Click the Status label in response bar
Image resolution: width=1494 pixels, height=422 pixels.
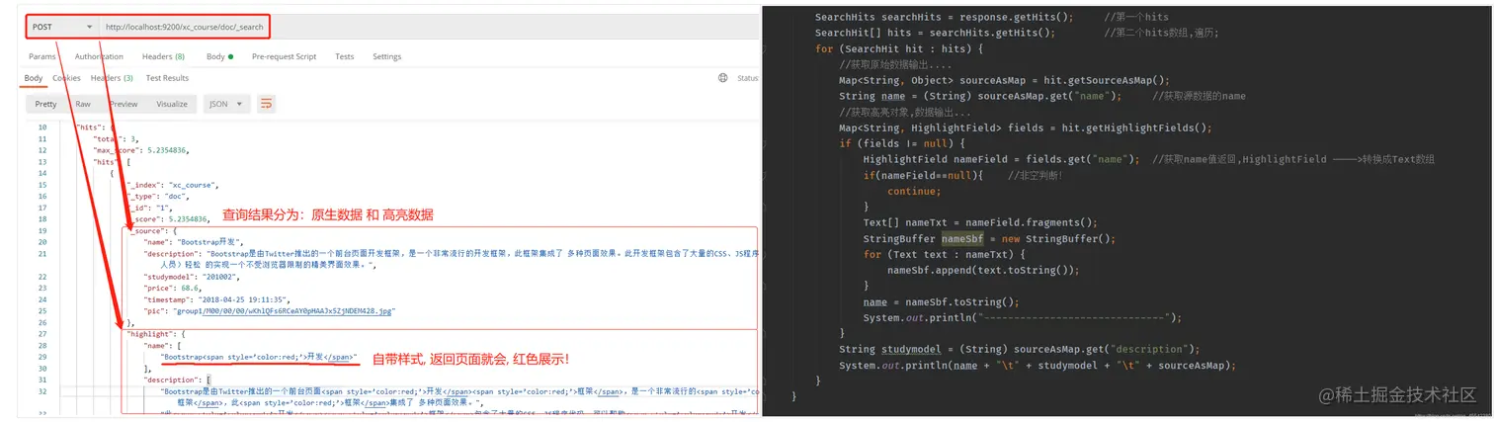click(x=748, y=78)
